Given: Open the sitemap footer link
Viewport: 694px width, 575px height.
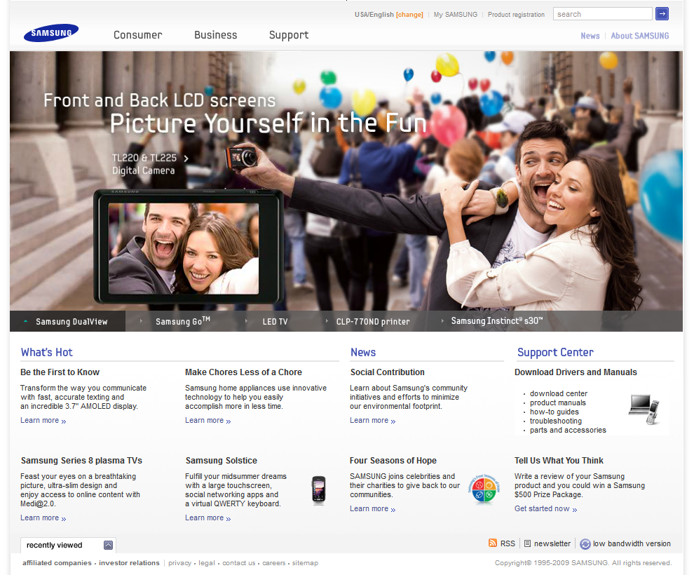Looking at the screenshot, I should [x=305, y=563].
